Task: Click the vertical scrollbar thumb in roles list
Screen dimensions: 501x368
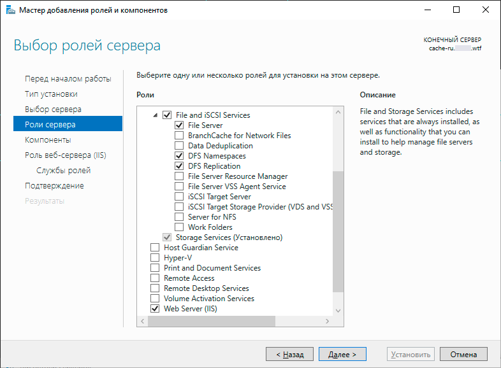Action: [338, 232]
